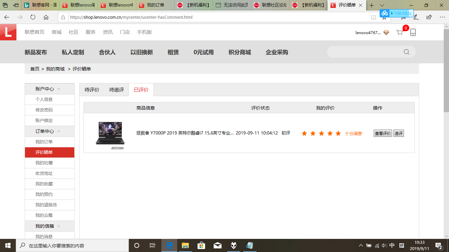Open 新品发布 in the main navigation
The height and width of the screenshot is (252, 449).
click(x=36, y=52)
